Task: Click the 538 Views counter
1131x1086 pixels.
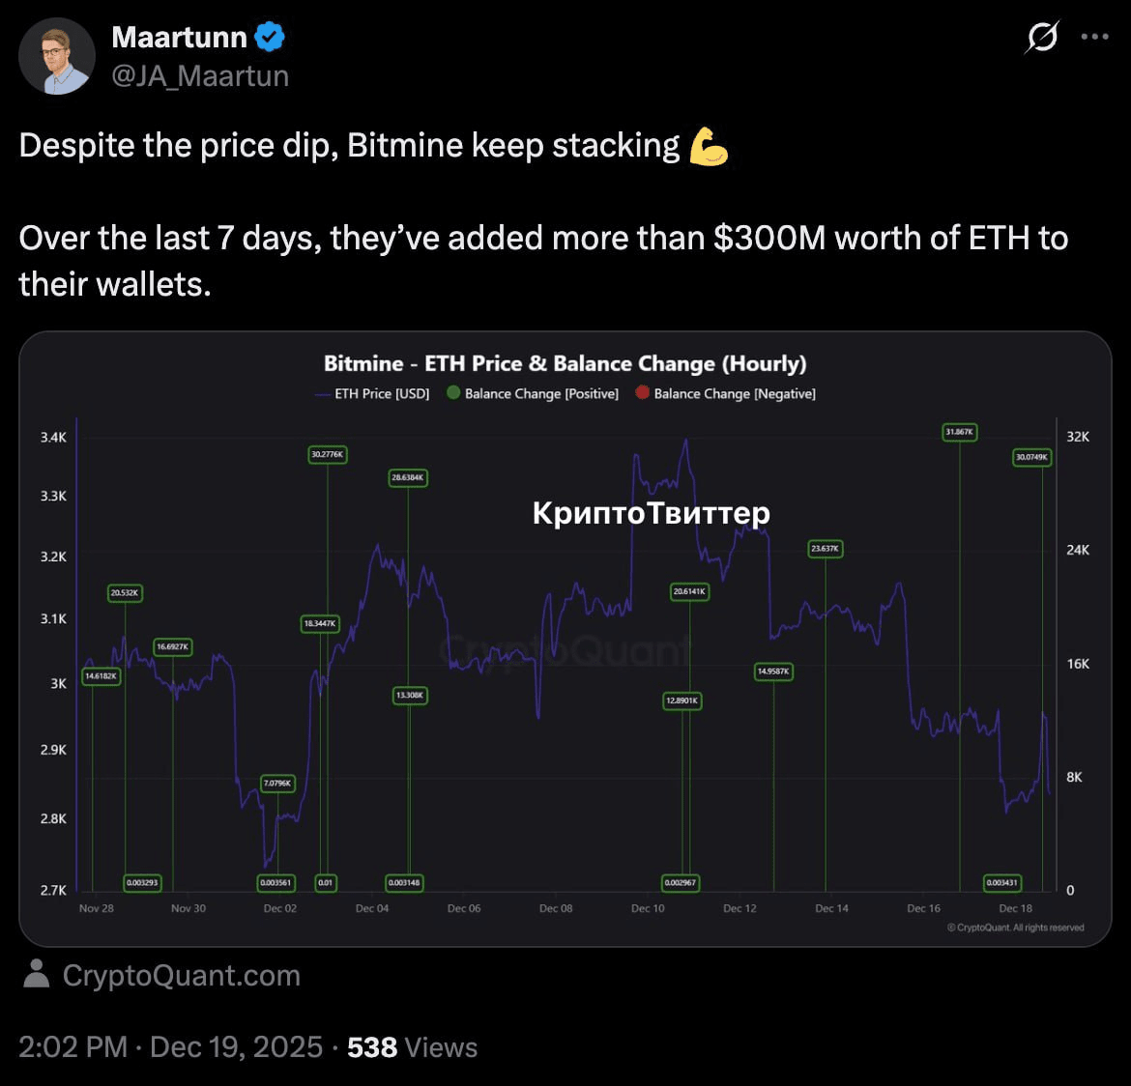Action: click(412, 1047)
